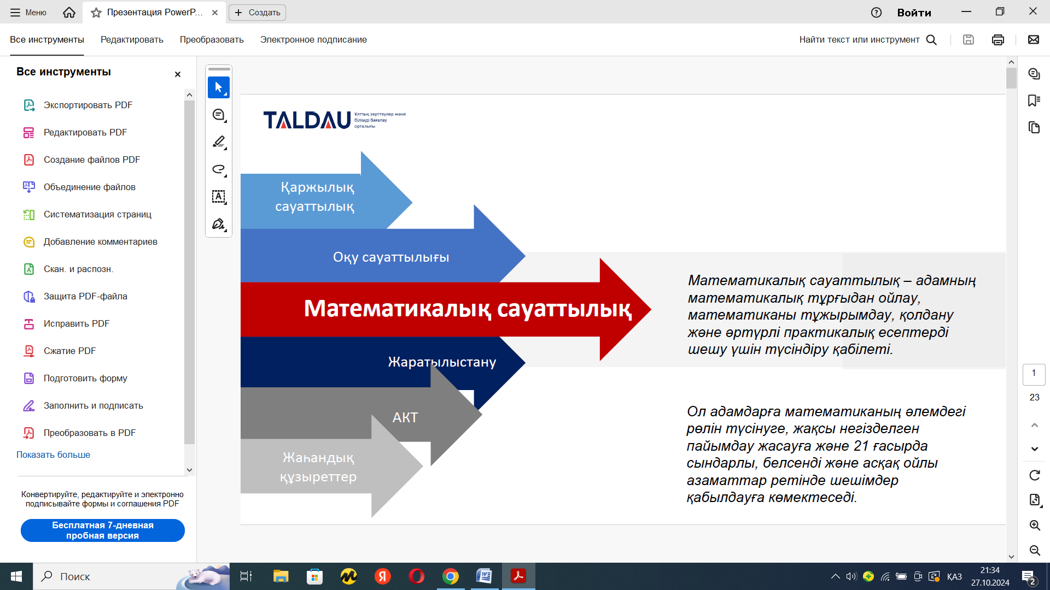Screen dimensions: 1050x590
Task: Click the rotate page icon
Action: (1034, 475)
